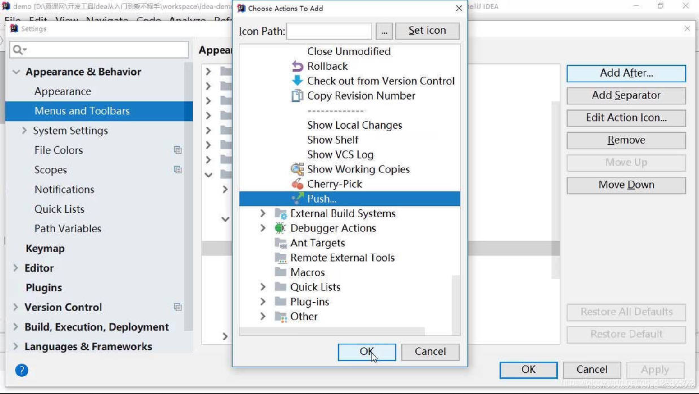Click the Other folder icon
699x394 pixels.
point(281,317)
